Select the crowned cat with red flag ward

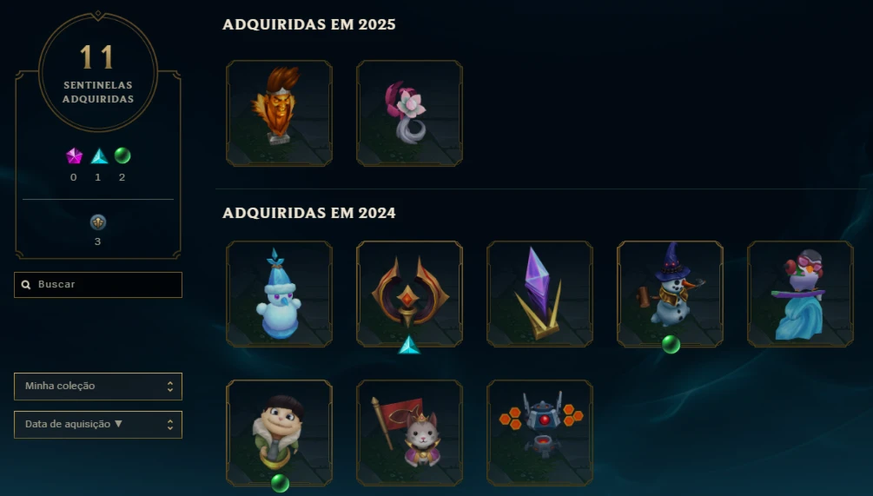(x=410, y=433)
